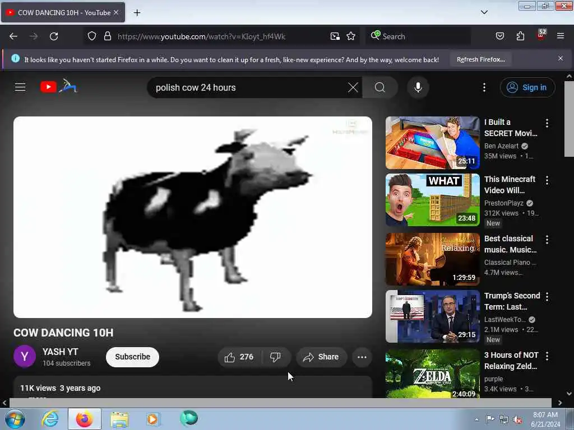The image size is (574, 430).
Task: Click the dancing cow video player
Action: coord(193,217)
